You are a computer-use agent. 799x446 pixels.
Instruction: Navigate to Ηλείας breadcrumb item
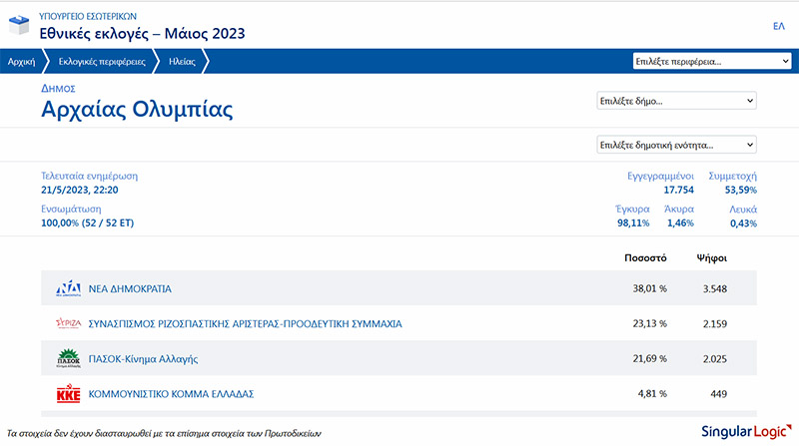182,62
